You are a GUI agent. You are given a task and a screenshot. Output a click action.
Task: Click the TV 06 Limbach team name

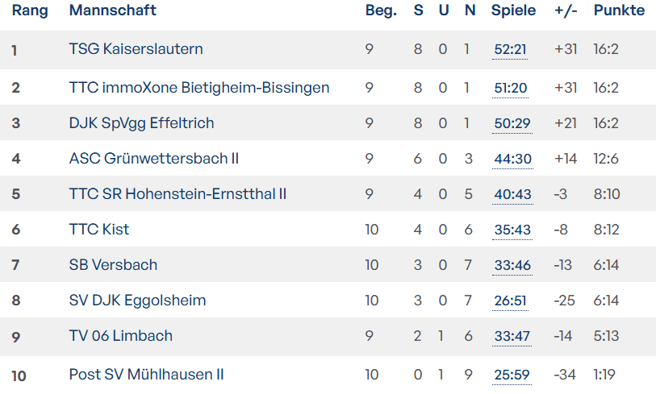pos(120,336)
